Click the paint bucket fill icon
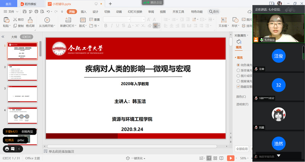305x162 pixels. (239, 42)
